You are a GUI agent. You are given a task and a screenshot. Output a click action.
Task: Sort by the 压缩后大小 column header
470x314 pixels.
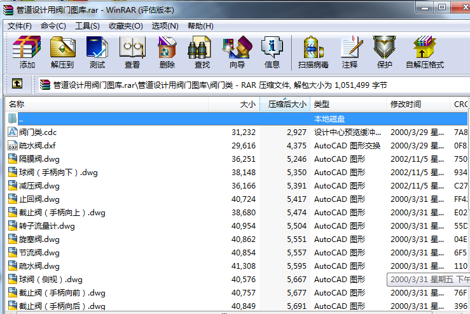pos(285,104)
